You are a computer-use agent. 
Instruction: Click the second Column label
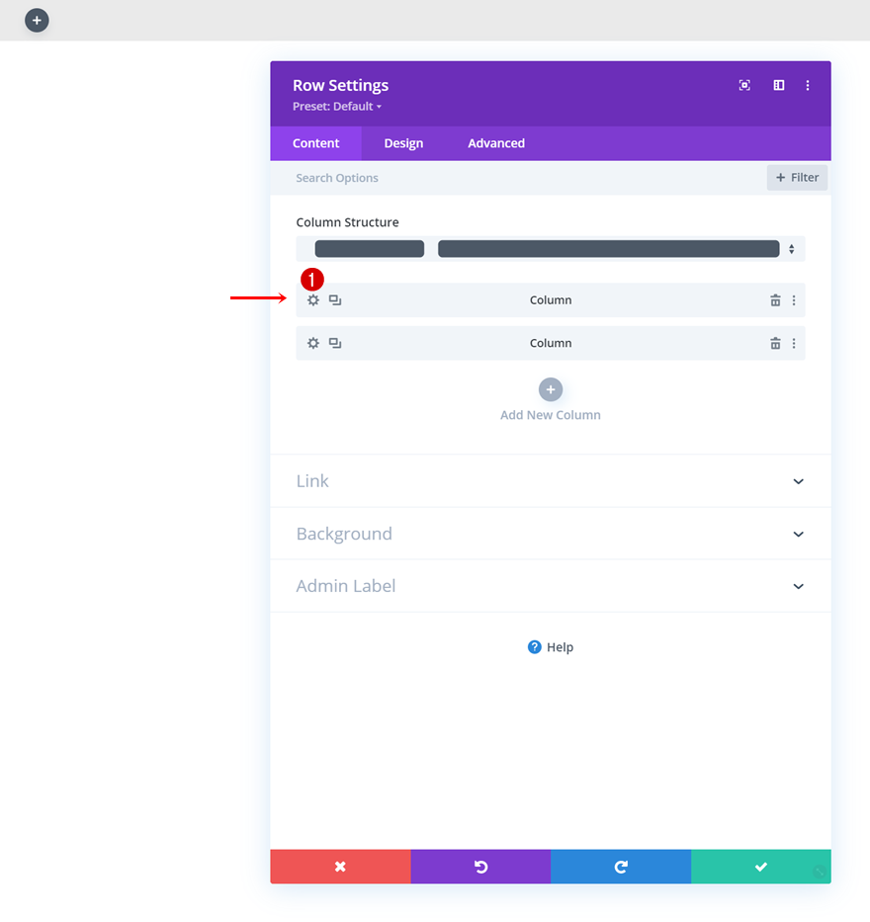point(551,343)
